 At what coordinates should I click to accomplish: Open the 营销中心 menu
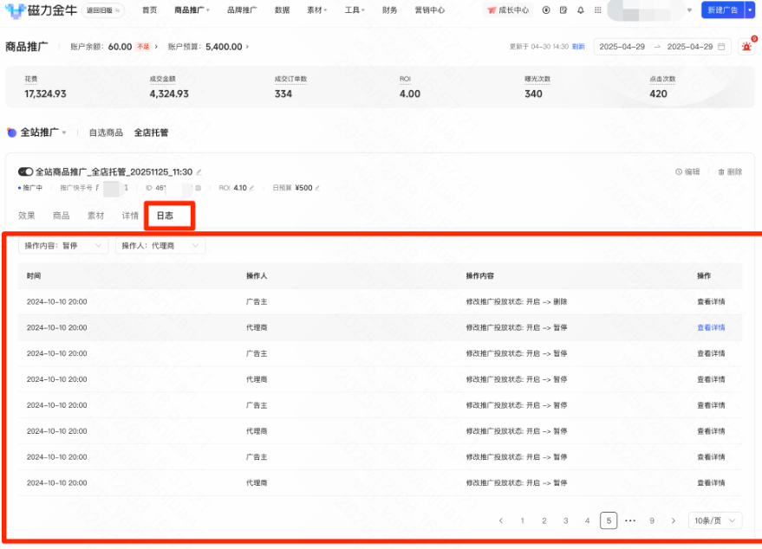click(x=430, y=10)
